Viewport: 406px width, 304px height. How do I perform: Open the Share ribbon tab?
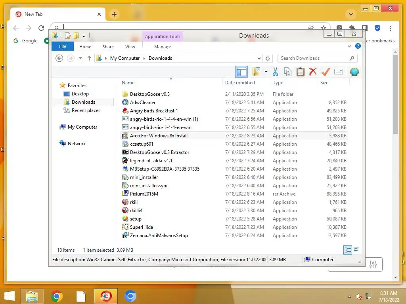pyautogui.click(x=108, y=47)
